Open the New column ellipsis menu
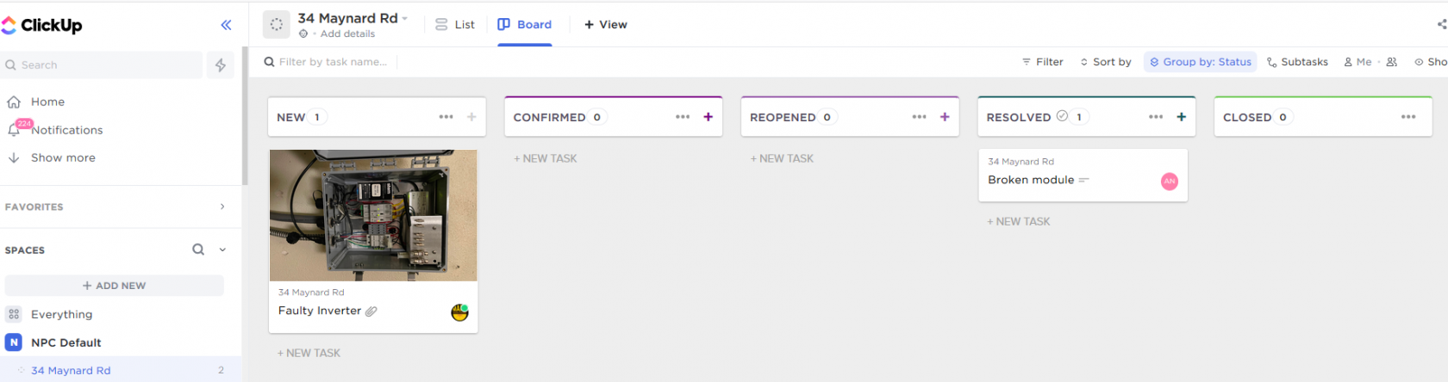This screenshot has height=382, width=1448. point(446,117)
